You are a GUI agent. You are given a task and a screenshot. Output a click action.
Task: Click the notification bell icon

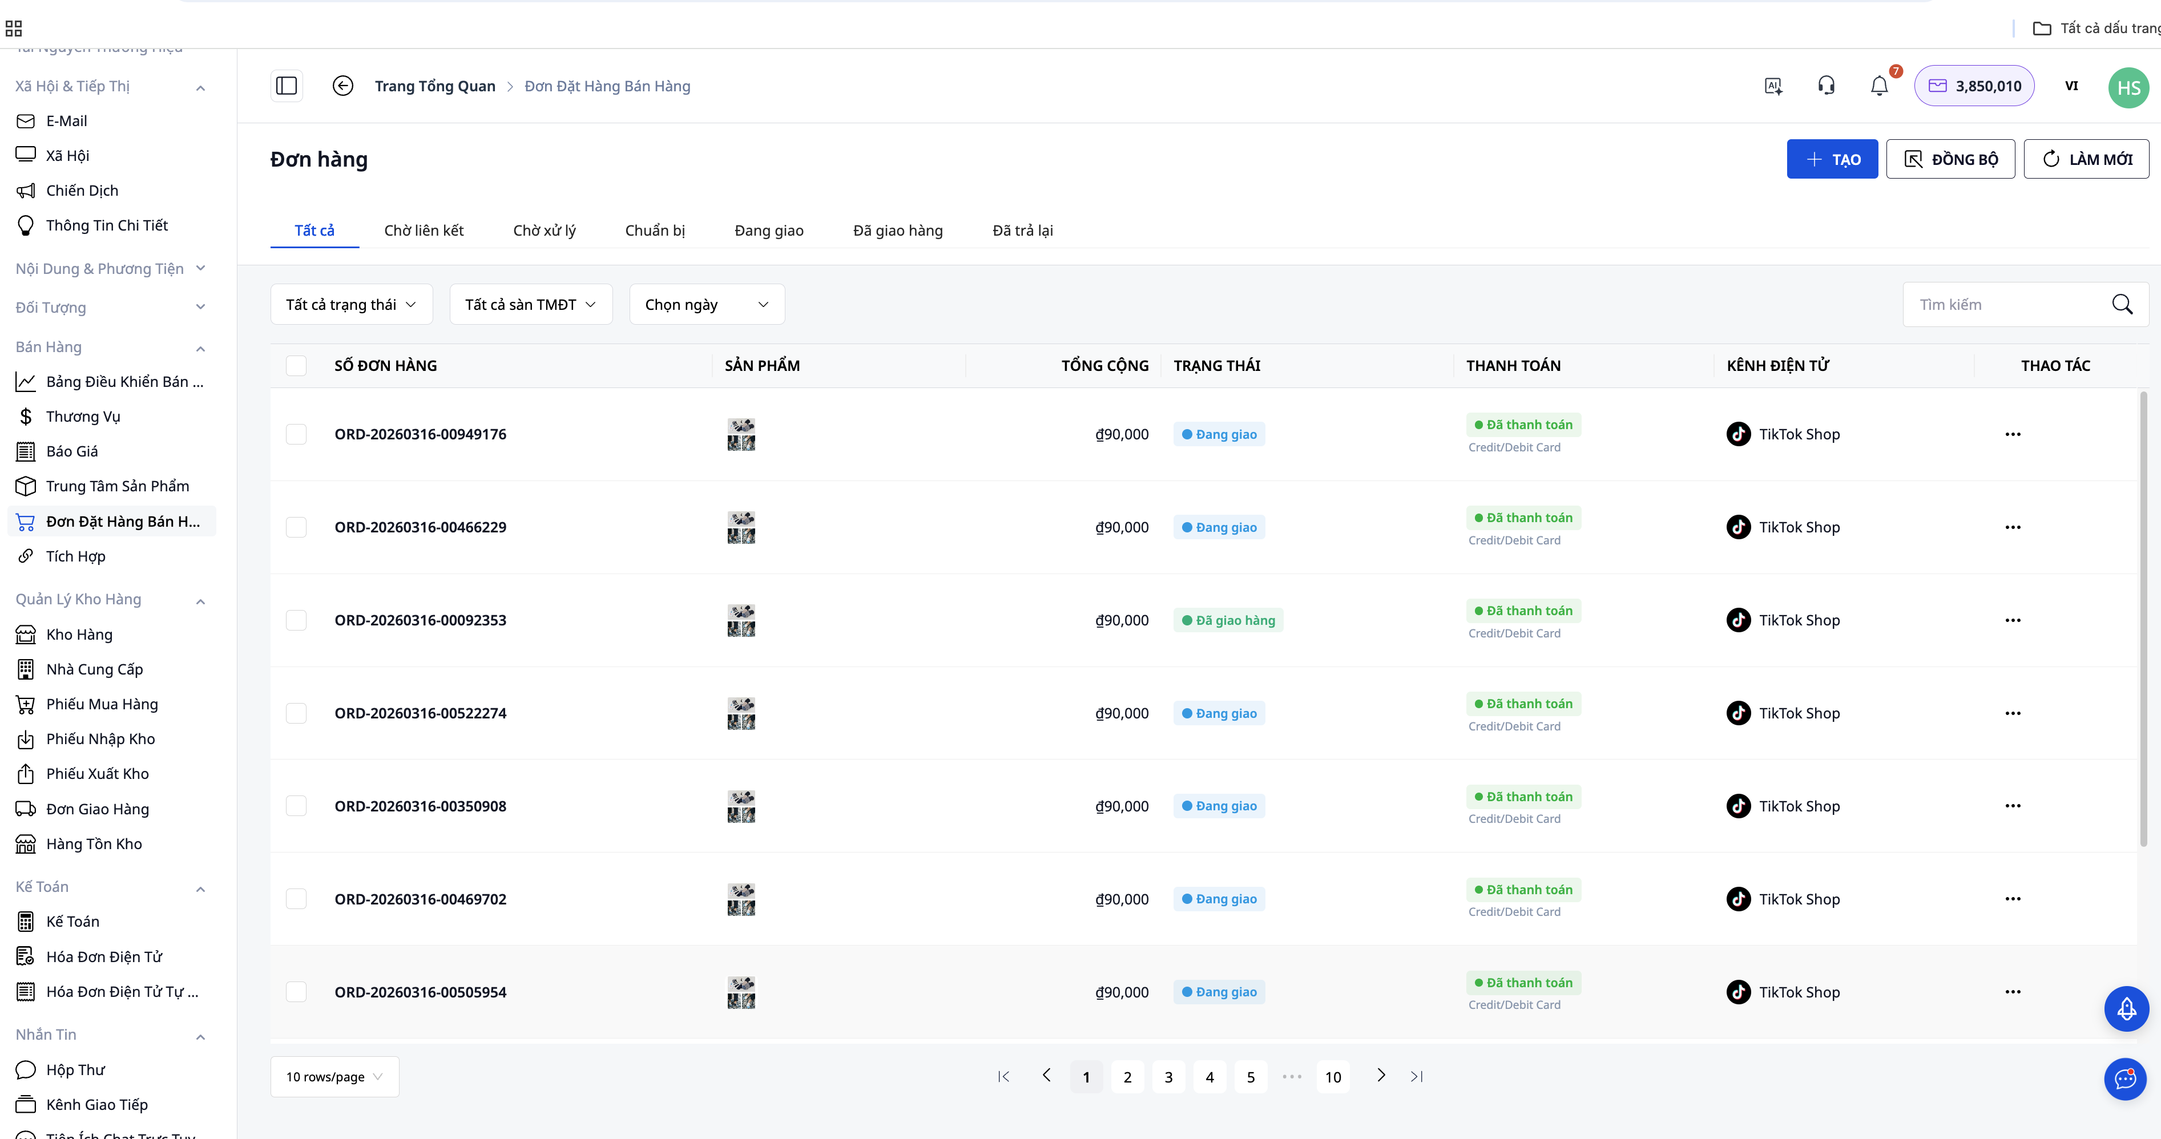[1879, 86]
